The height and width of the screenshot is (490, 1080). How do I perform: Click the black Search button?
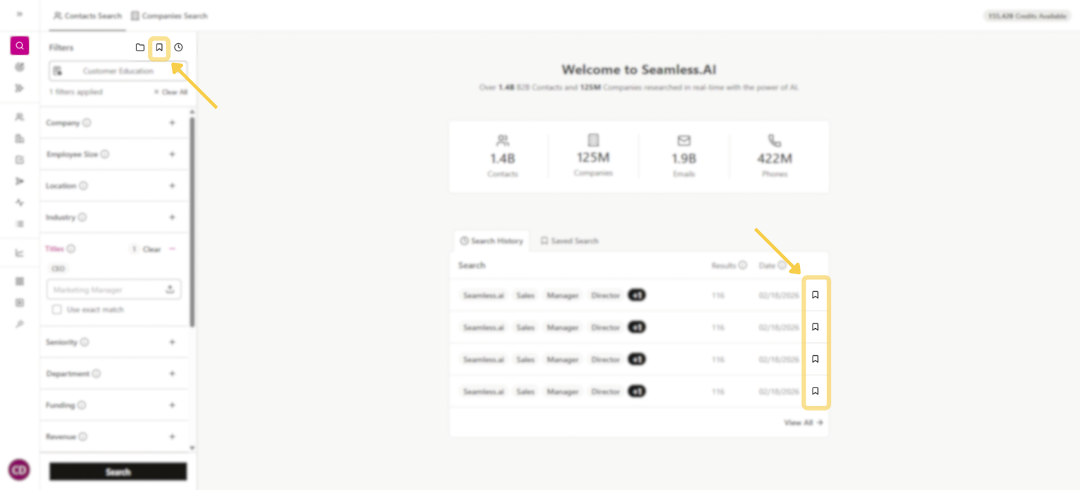coord(118,472)
